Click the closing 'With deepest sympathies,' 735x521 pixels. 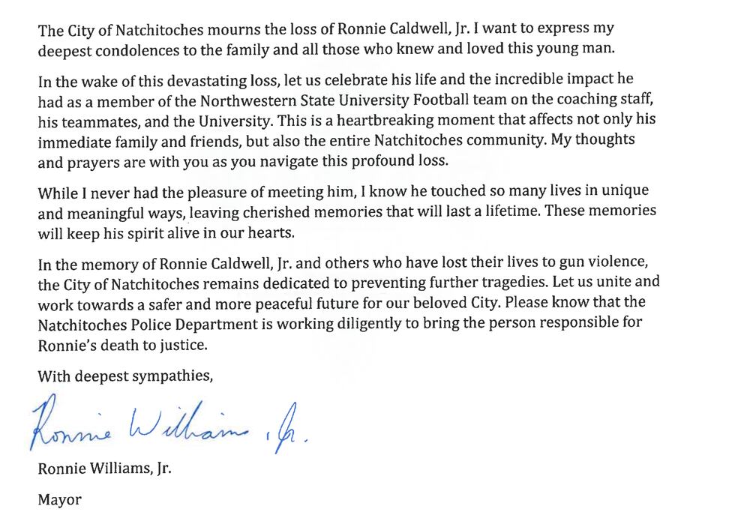click(x=126, y=376)
